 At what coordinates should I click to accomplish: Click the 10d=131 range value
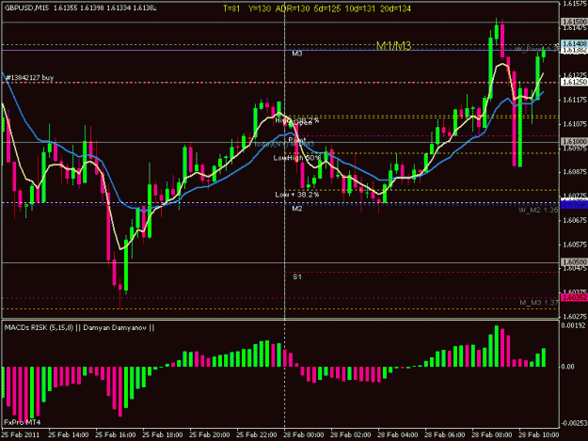point(360,8)
